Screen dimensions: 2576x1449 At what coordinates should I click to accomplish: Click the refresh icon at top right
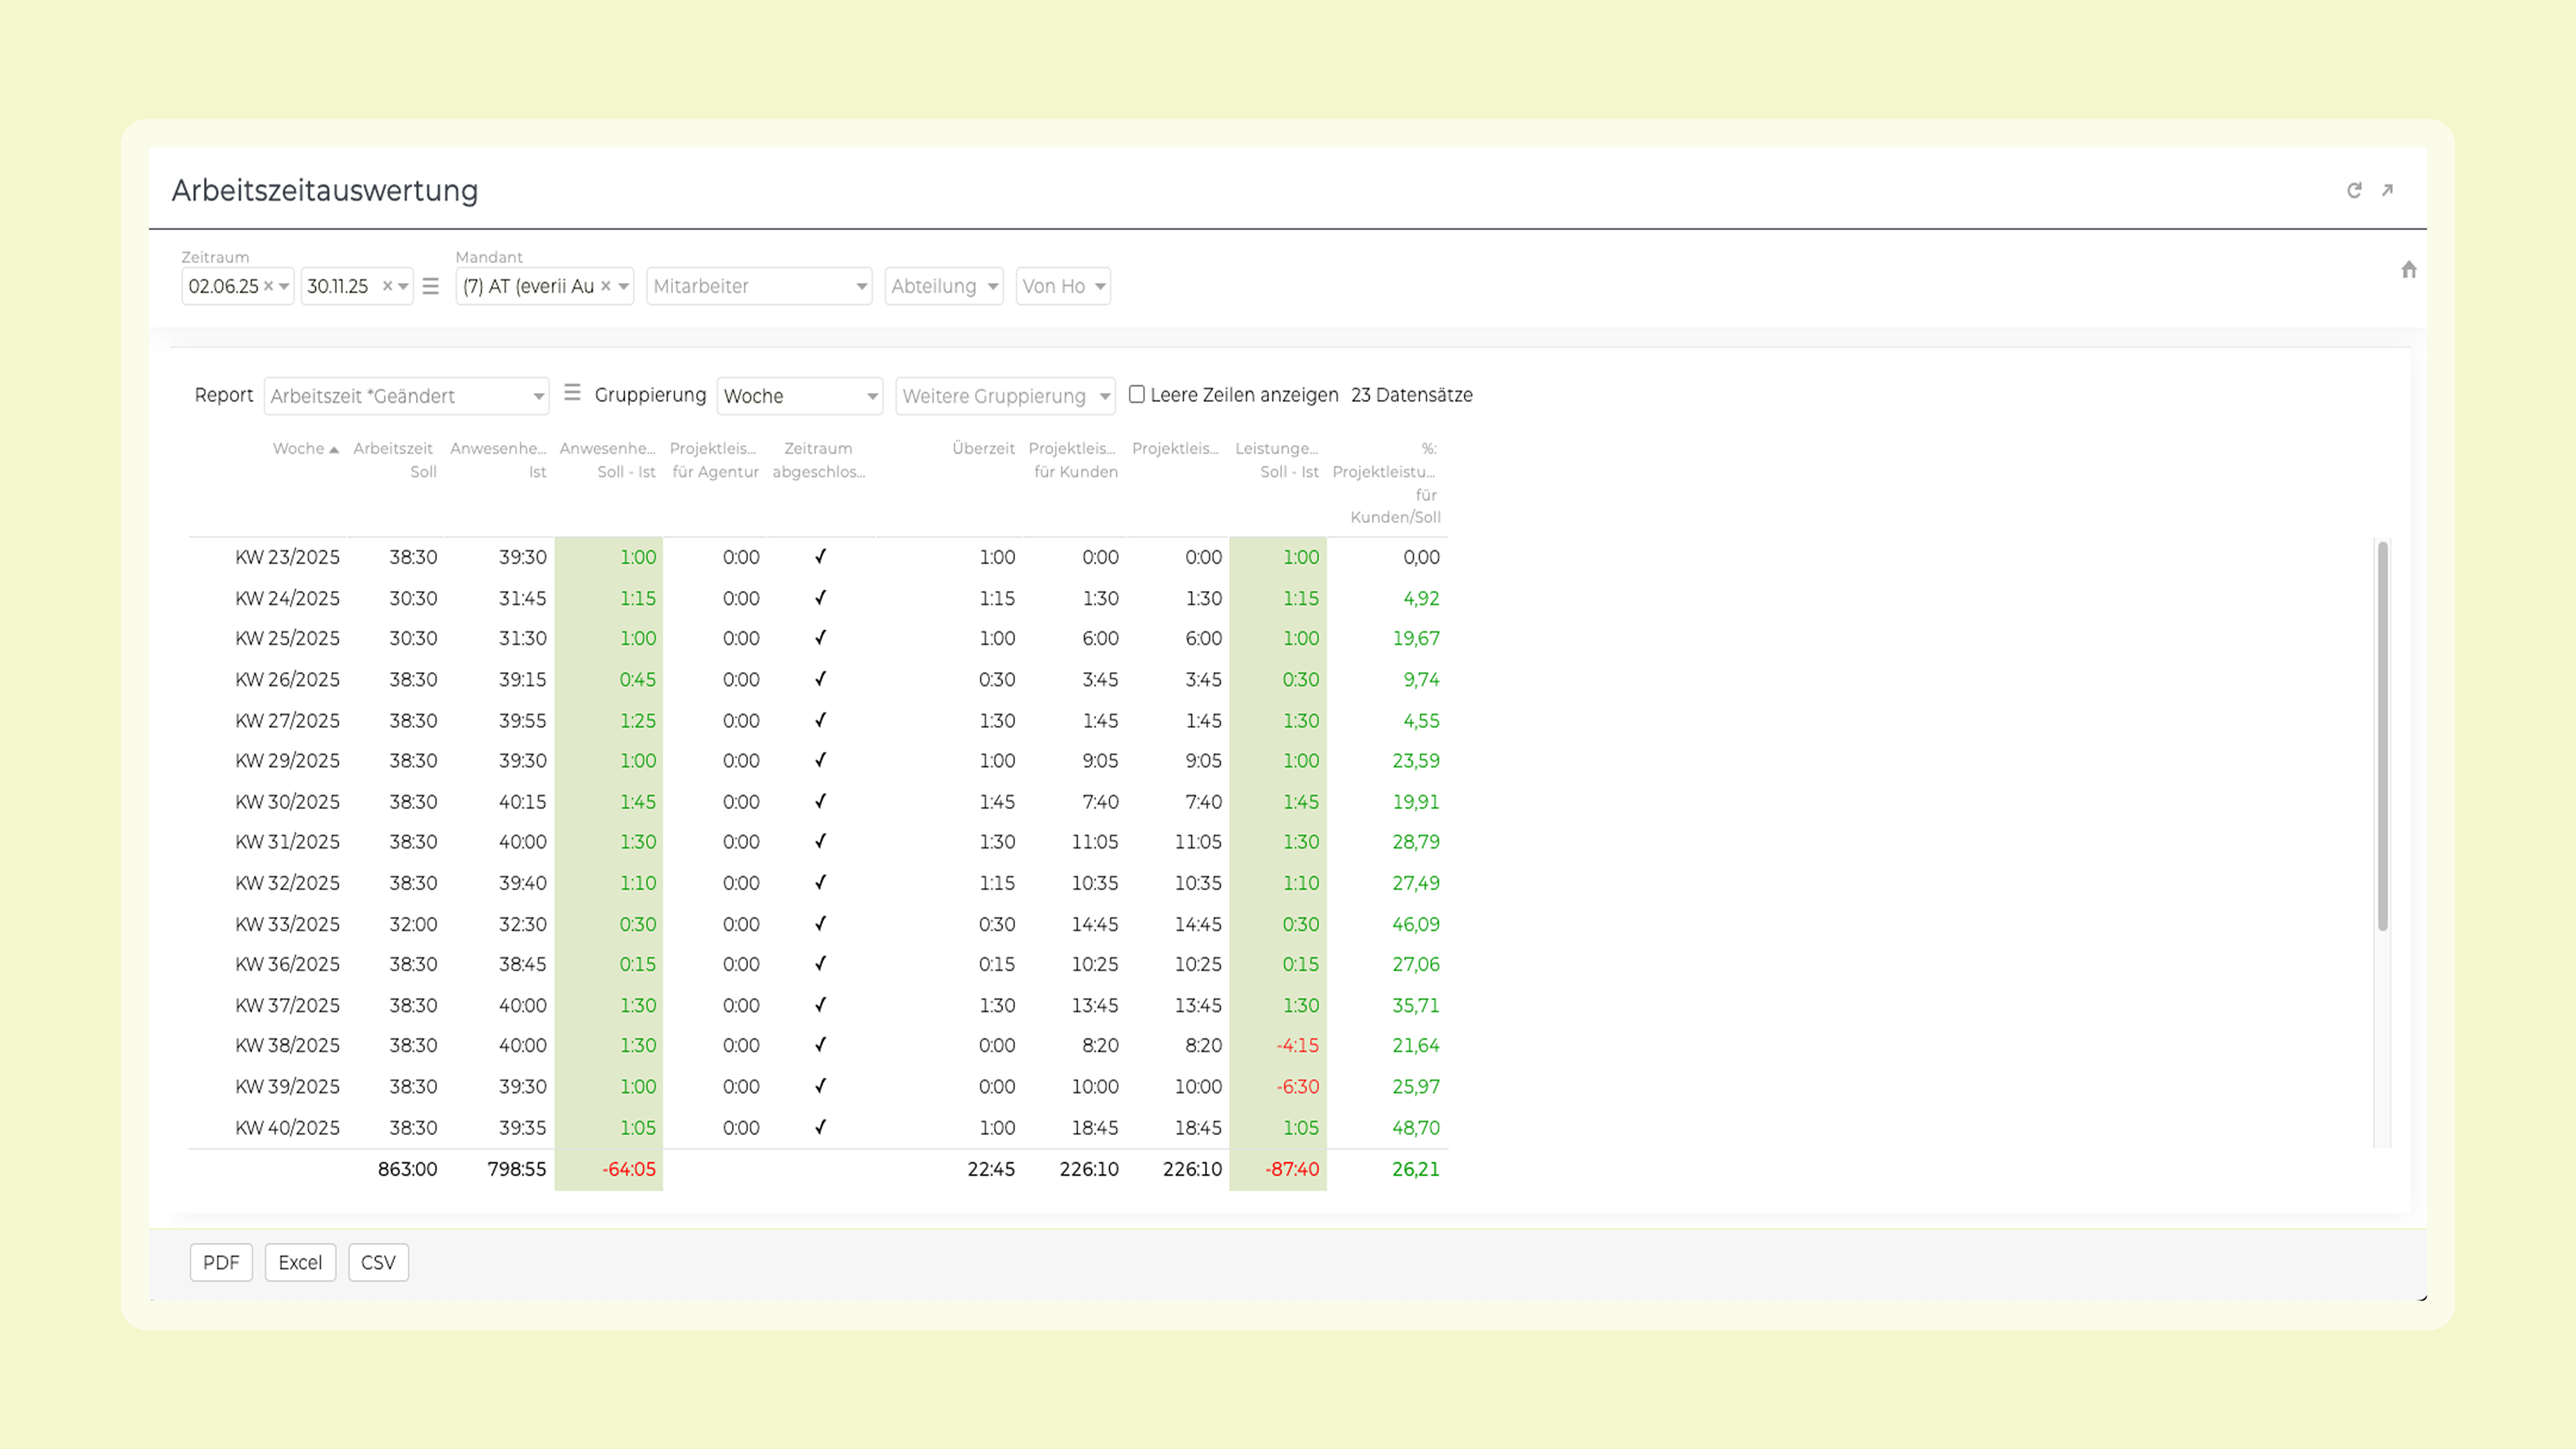click(2354, 190)
